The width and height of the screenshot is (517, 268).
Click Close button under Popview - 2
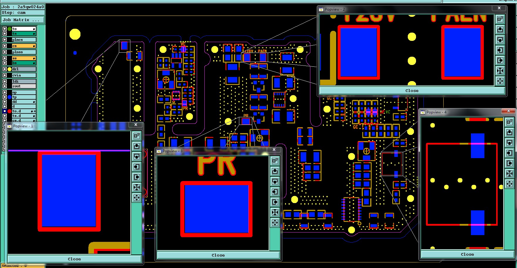click(412, 91)
